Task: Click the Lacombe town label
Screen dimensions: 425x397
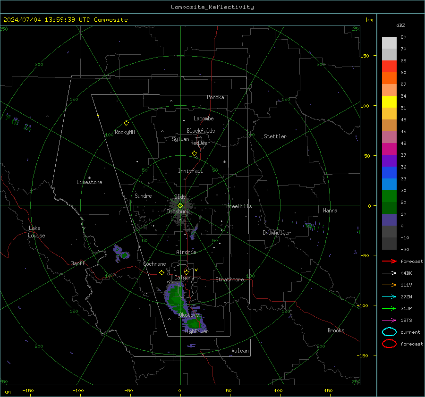Action: [204, 118]
